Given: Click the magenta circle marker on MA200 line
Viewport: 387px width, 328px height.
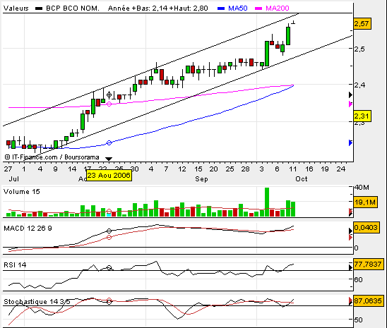Looking at the screenshot, I should (x=109, y=104).
